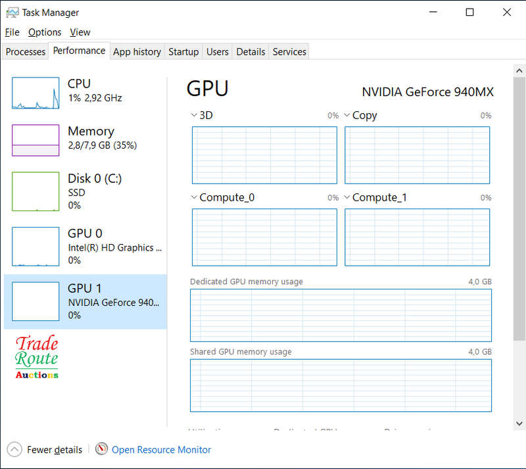Viewport: 526px width, 469px height.
Task: Open the Compute_1 engine dropdown chevron
Action: 347,197
